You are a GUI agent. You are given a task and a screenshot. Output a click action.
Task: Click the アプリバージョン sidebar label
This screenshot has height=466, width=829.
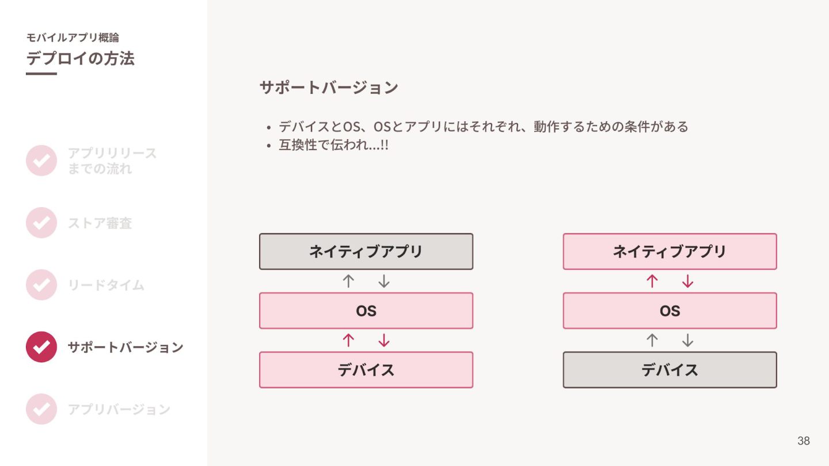[119, 410]
